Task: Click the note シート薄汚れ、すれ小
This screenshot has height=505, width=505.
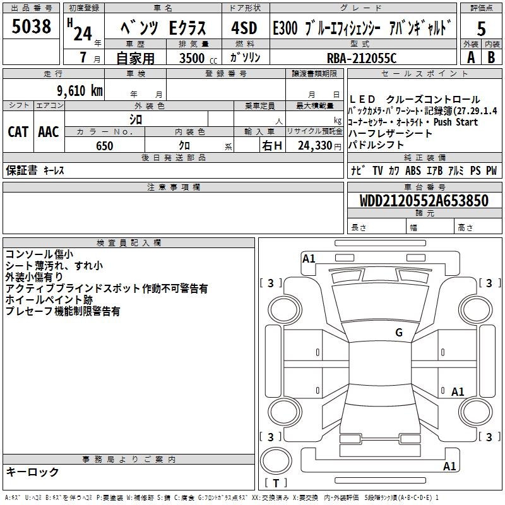Action: coord(54,266)
